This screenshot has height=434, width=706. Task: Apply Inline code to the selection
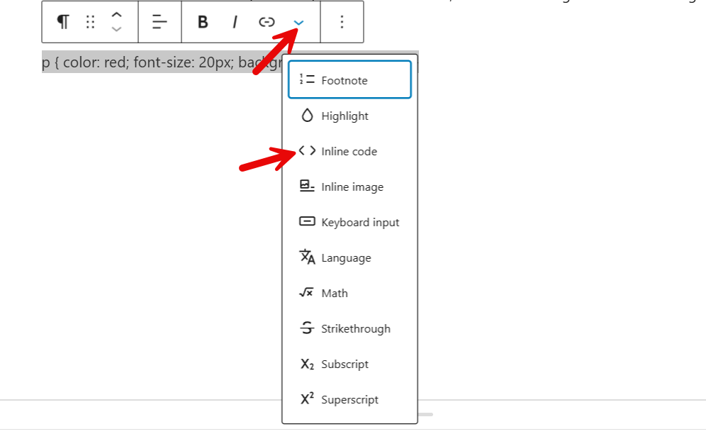click(349, 150)
